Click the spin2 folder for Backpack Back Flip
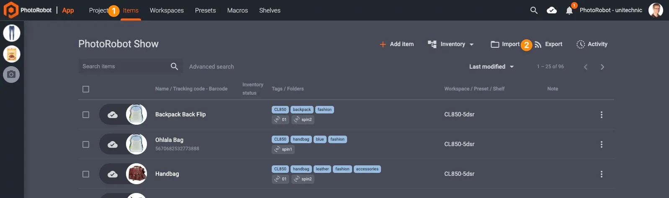Viewport: 669px width, 198px height. 303,120
